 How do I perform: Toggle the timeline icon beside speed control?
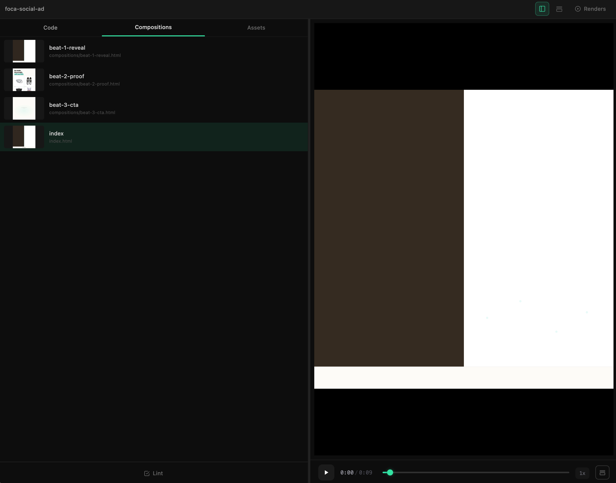click(x=602, y=472)
